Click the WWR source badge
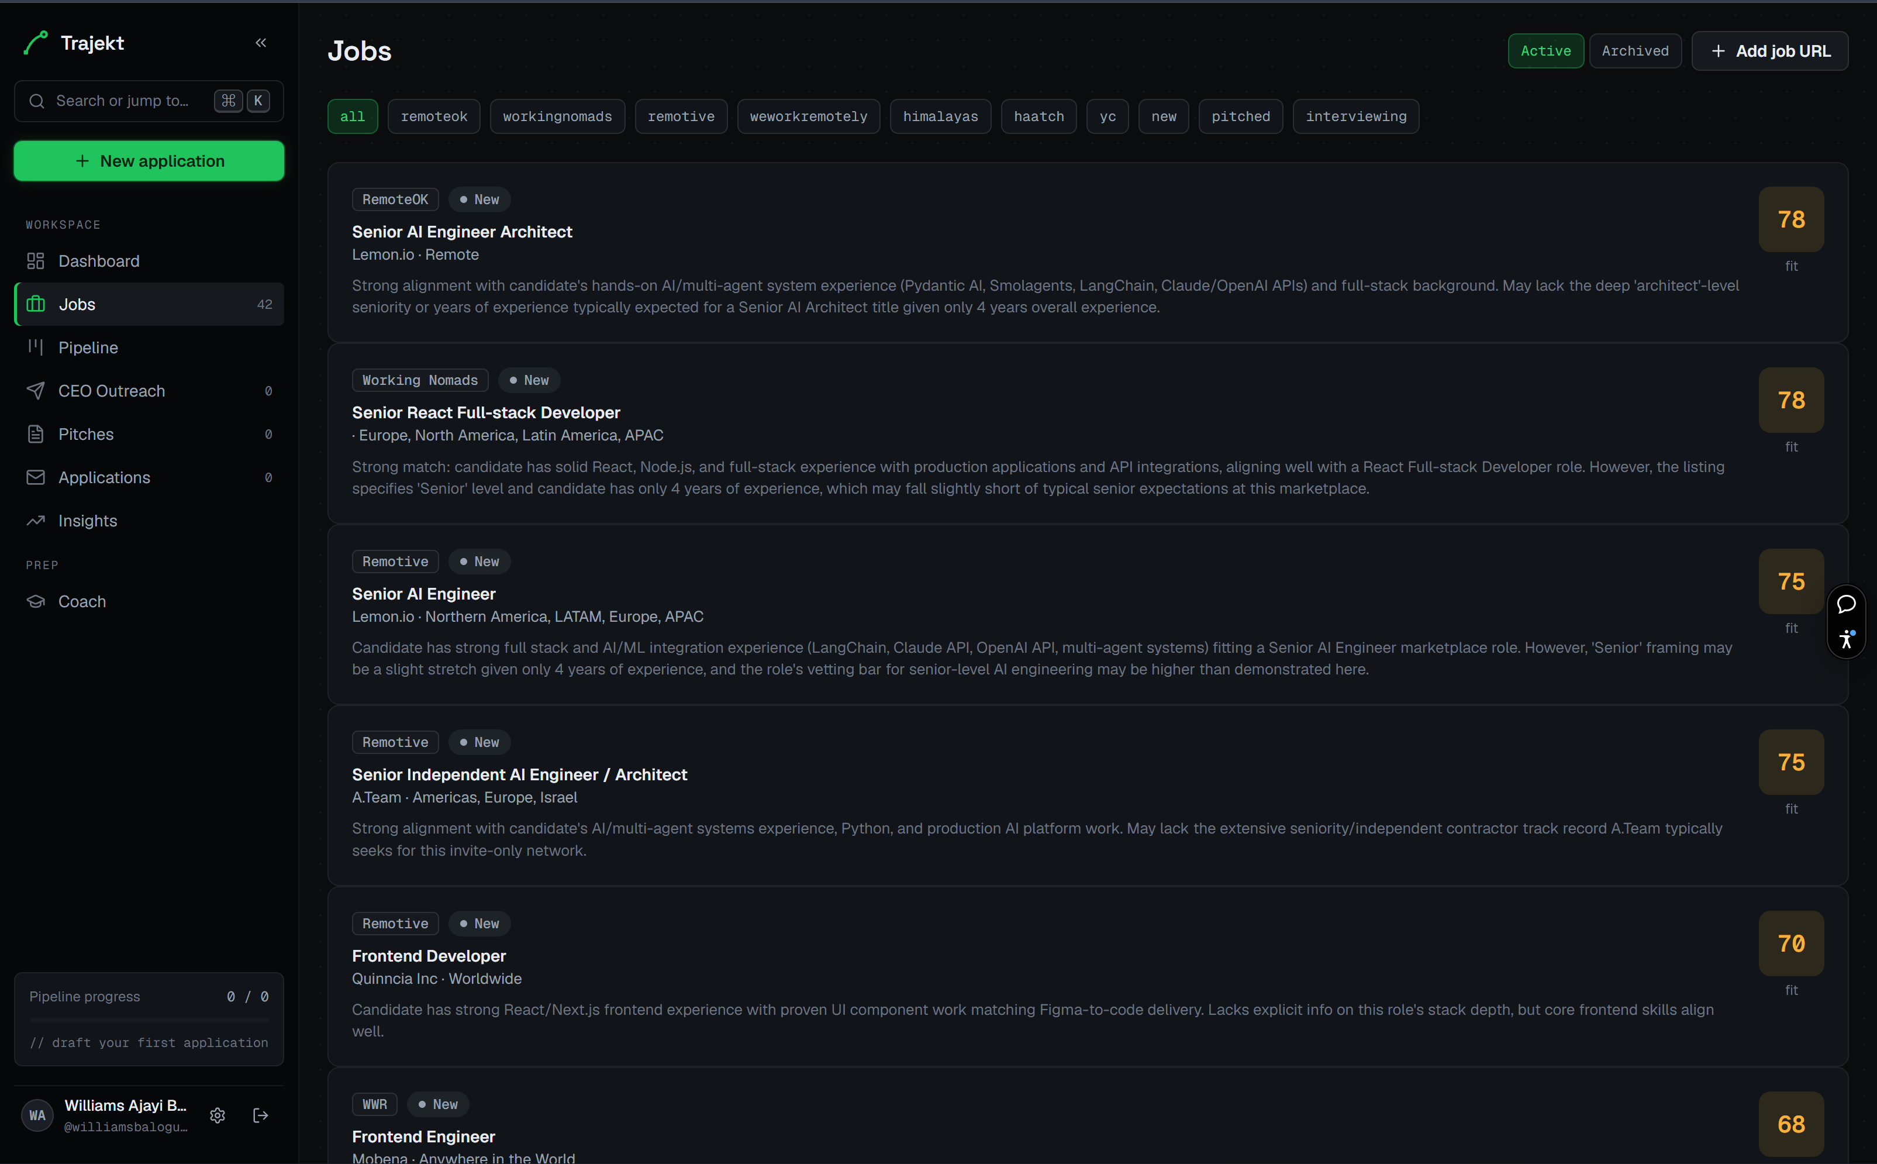This screenshot has width=1877, height=1164. (x=375, y=1104)
